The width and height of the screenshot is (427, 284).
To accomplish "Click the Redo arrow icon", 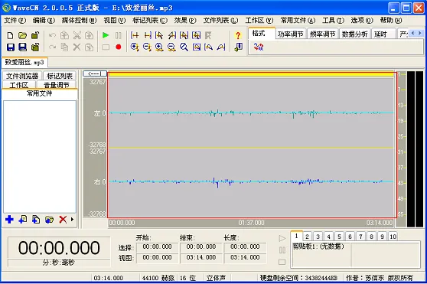I will (x=52, y=47).
